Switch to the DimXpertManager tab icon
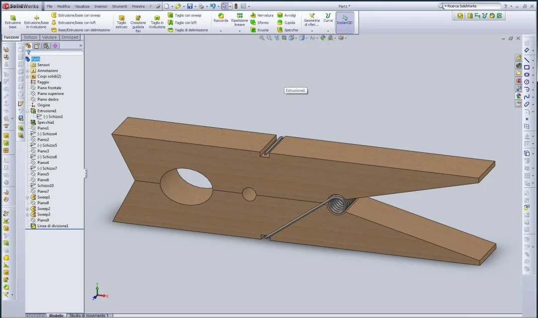Screen dimensions: 538x318 tap(55, 46)
